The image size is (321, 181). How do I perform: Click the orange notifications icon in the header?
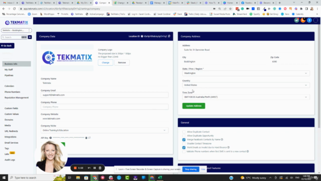pyautogui.click(x=303, y=20)
